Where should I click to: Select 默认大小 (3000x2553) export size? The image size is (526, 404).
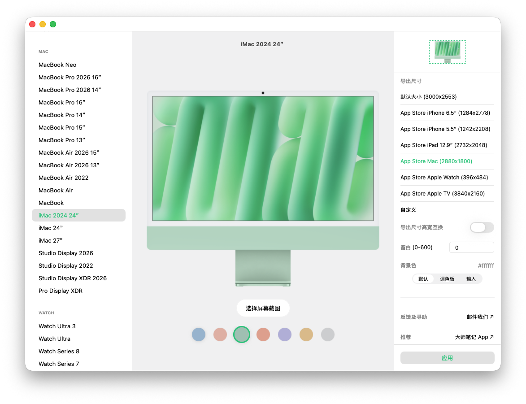coord(447,97)
